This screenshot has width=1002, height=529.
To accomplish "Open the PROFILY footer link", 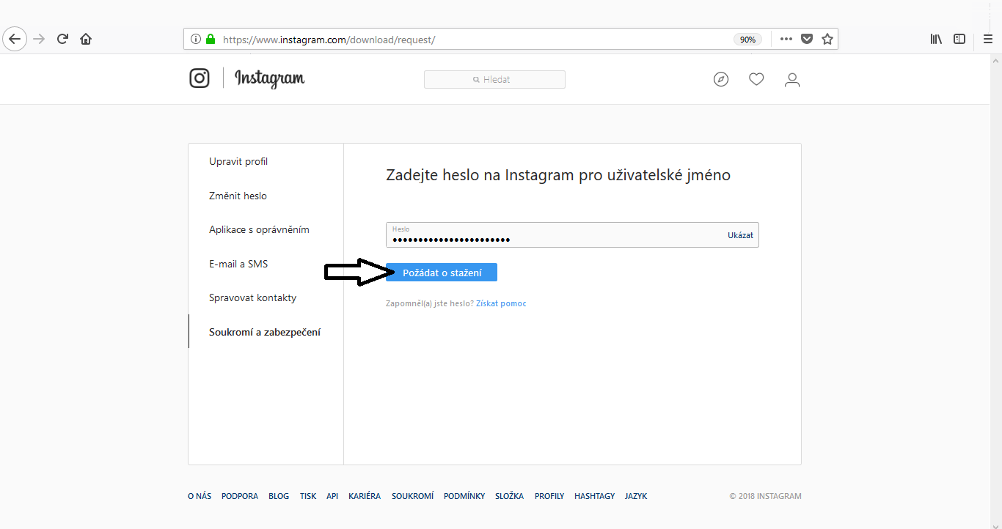I will [x=549, y=496].
